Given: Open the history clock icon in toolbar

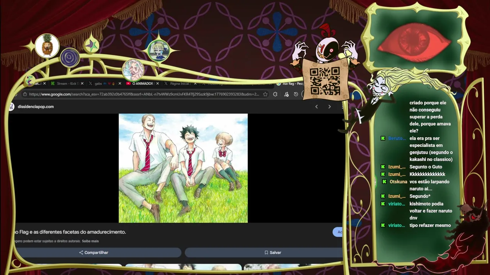Looking at the screenshot, I should click(x=296, y=94).
